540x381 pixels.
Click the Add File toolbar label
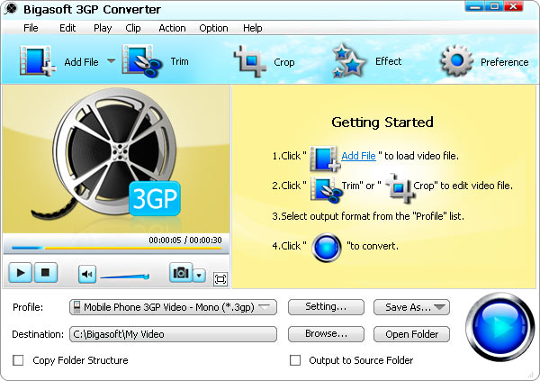[81, 62]
